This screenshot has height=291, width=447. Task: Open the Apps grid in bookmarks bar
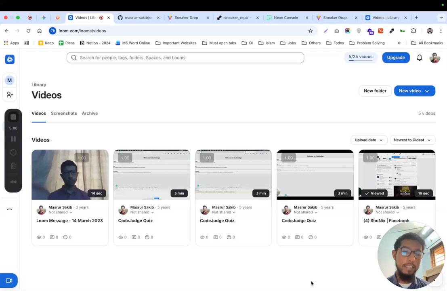tap(11, 43)
